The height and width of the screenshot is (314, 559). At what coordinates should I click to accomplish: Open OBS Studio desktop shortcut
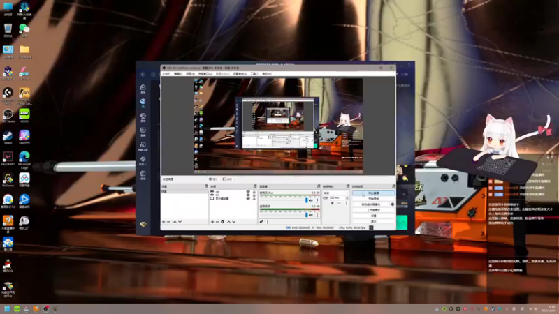pos(8,116)
